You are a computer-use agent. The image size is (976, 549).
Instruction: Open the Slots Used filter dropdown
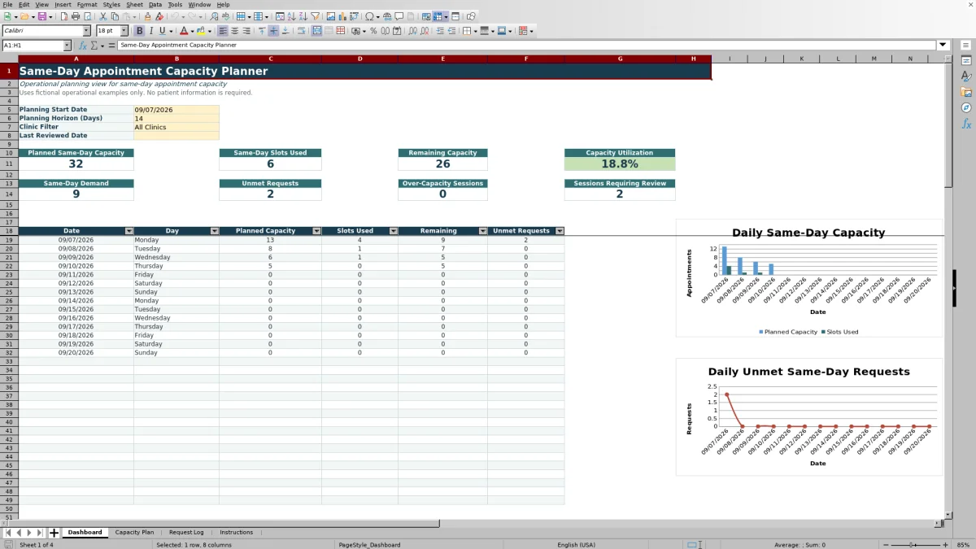tap(394, 231)
